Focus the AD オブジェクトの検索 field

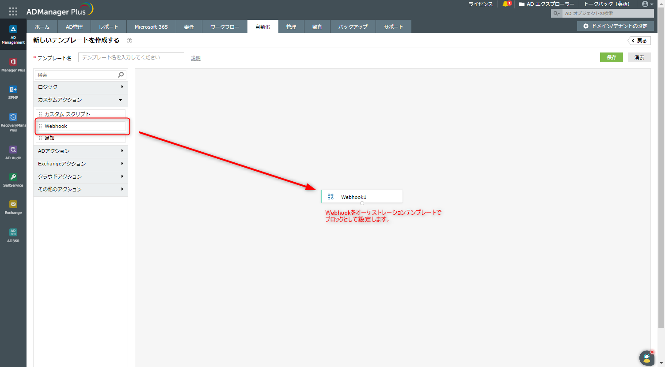coord(608,14)
